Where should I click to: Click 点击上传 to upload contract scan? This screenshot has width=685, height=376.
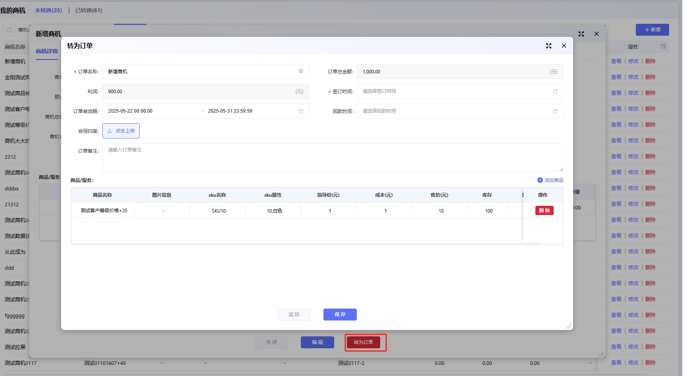tap(121, 131)
